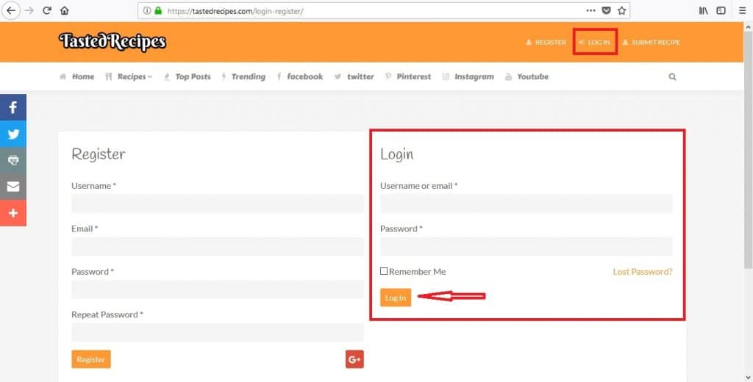Open the facebook navigation link
753x382 pixels.
pos(300,77)
